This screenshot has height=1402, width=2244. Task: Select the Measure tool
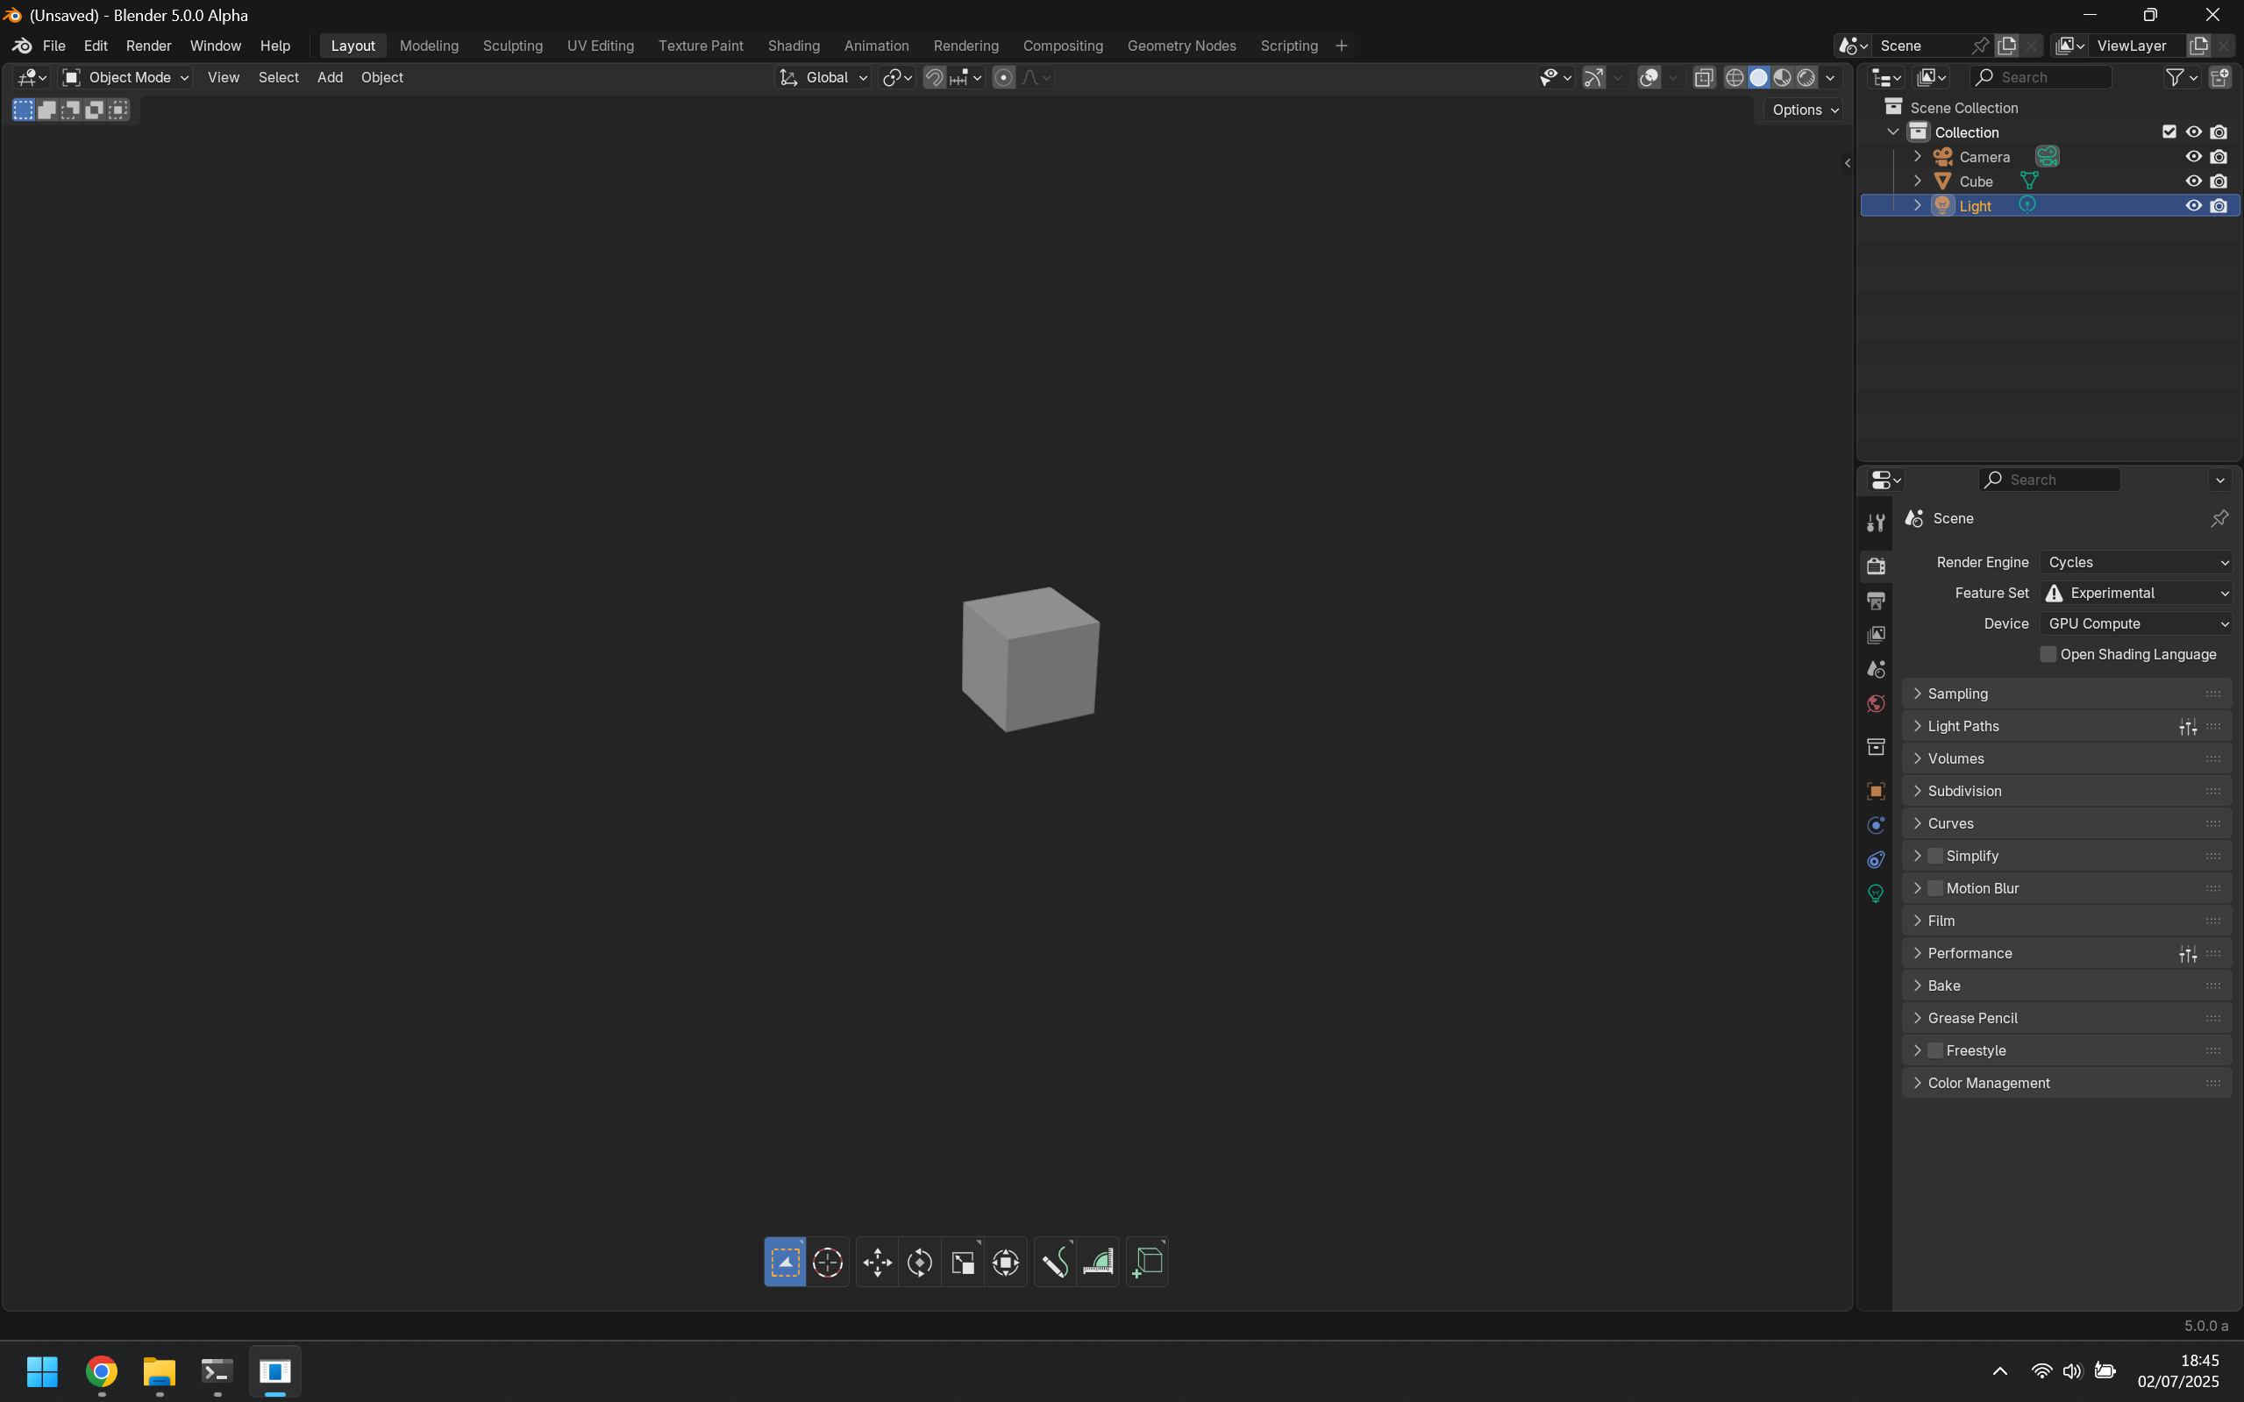coord(1098,1262)
